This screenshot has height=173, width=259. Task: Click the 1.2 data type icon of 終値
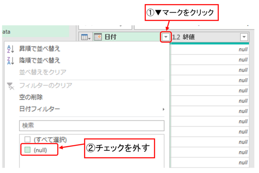[176, 37]
